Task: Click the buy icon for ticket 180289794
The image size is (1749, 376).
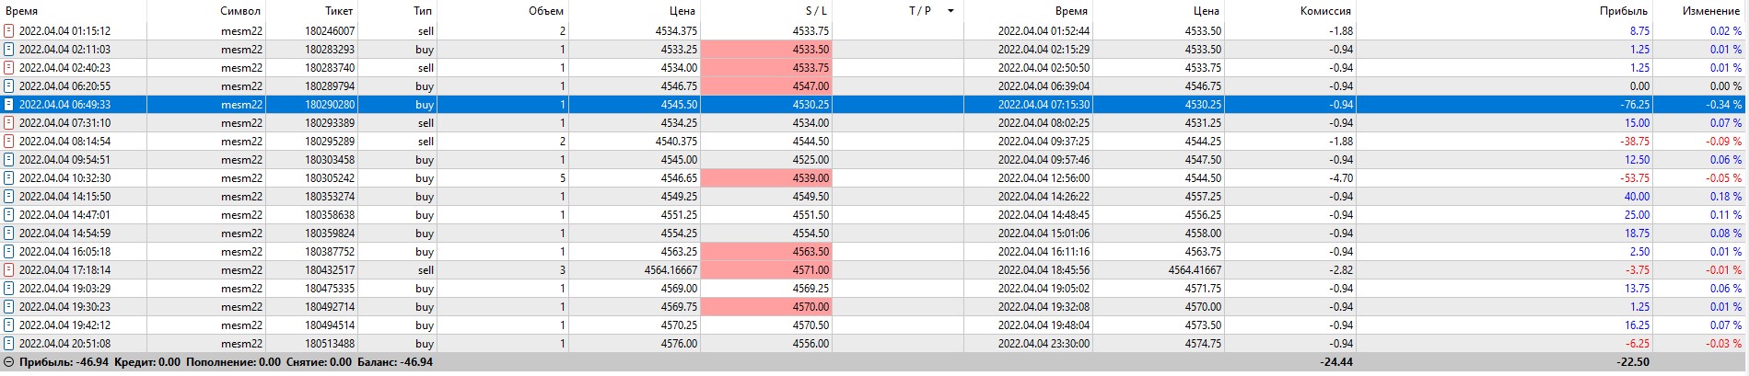Action: click(9, 85)
